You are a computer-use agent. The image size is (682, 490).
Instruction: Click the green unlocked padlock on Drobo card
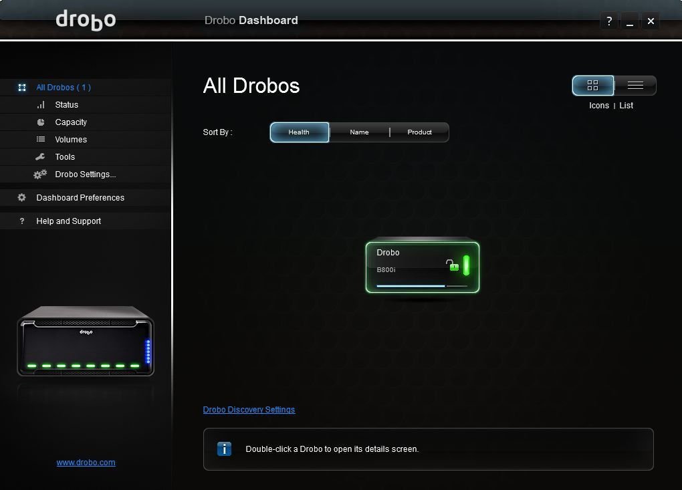pos(453,265)
